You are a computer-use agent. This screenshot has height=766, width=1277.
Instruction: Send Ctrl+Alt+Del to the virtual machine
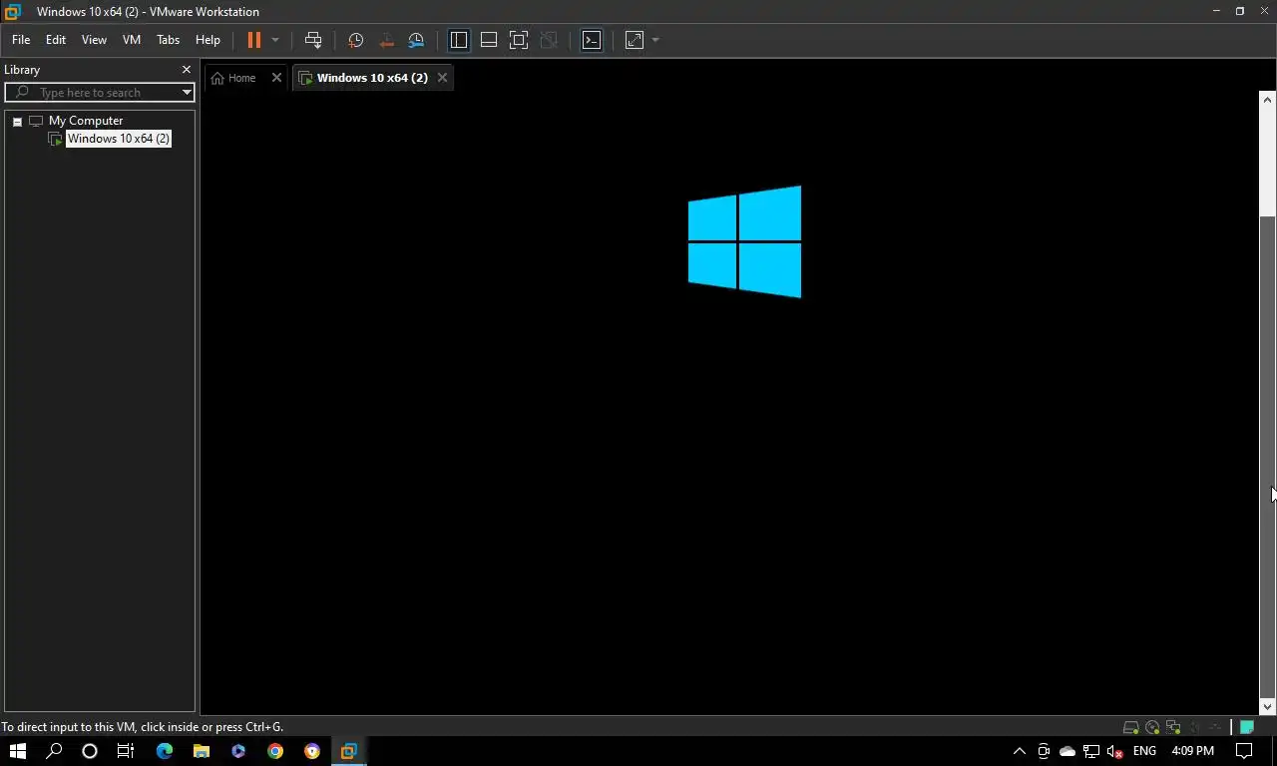point(313,40)
